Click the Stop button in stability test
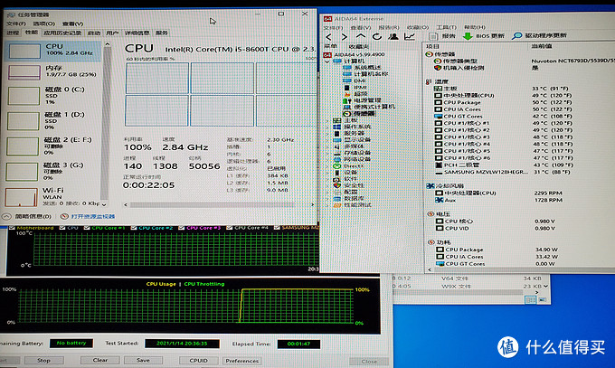 pos(44,360)
